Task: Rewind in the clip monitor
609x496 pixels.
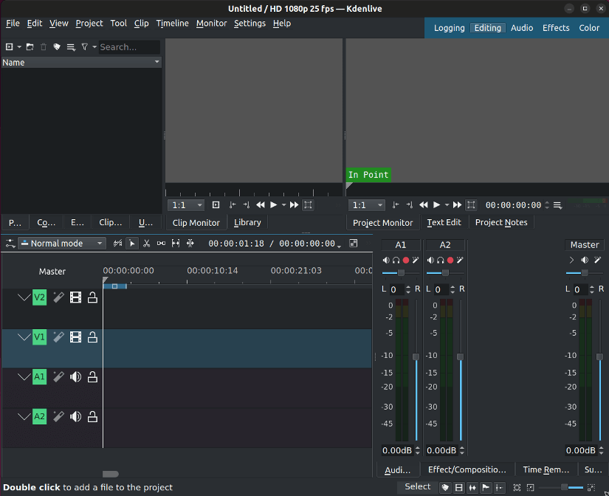Action: pyautogui.click(x=261, y=205)
